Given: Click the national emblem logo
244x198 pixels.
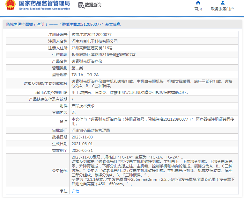Looking at the screenshot, I should pos(11,5).
